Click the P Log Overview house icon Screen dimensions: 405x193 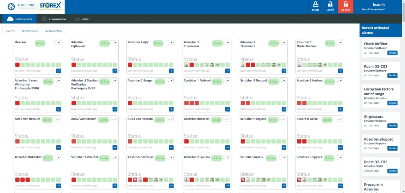[44, 19]
